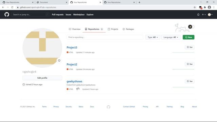Screen dimensions: 217x122
Task: Open the user avatar menu in header
Action: point(210,15)
